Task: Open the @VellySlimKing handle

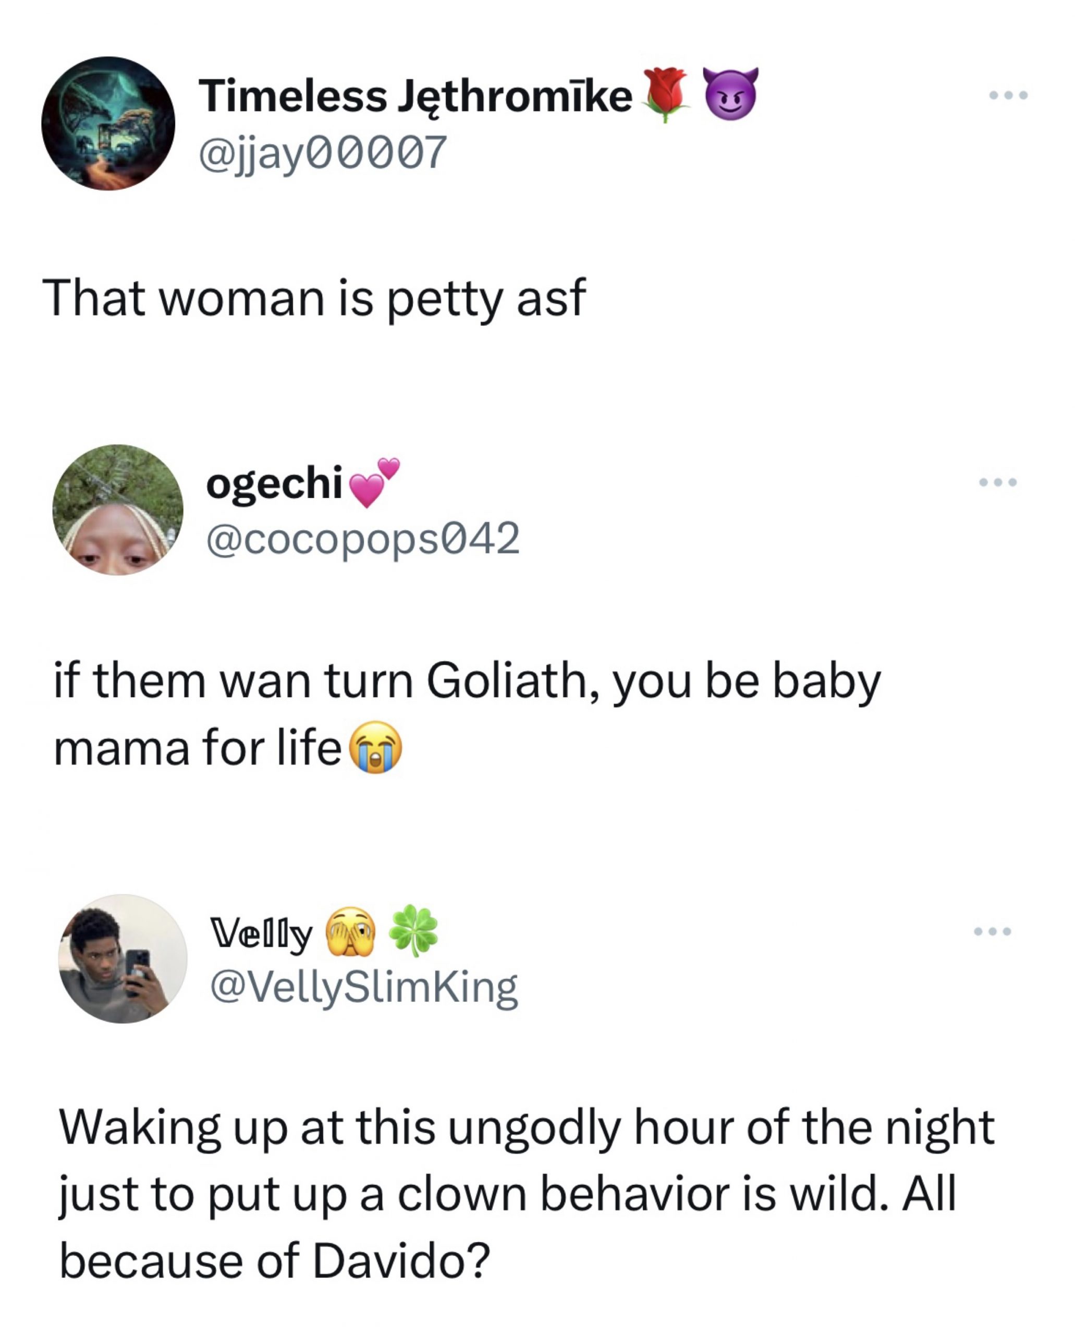Action: (x=363, y=987)
